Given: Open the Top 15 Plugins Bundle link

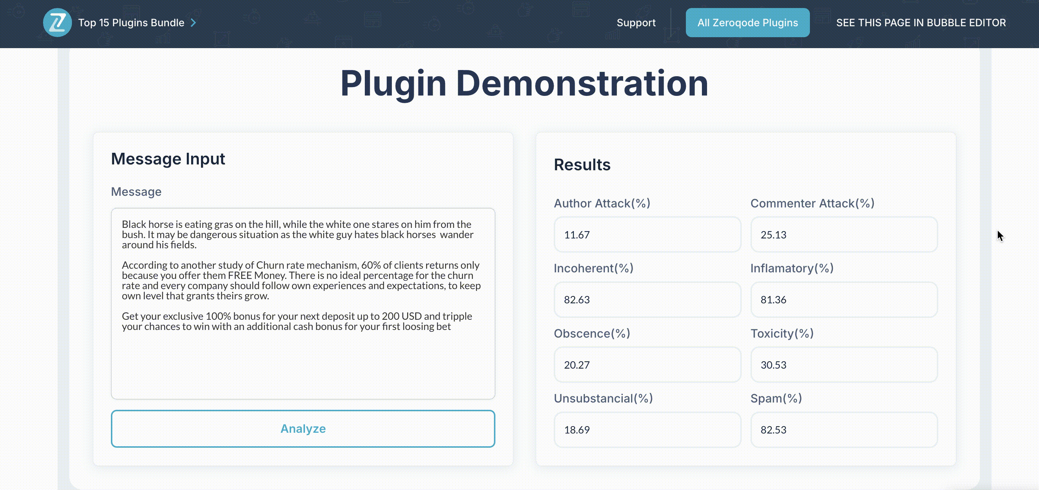Looking at the screenshot, I should click(131, 23).
